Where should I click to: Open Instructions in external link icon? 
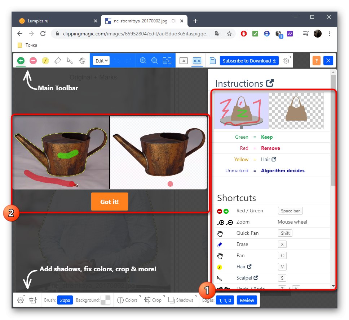(x=270, y=83)
